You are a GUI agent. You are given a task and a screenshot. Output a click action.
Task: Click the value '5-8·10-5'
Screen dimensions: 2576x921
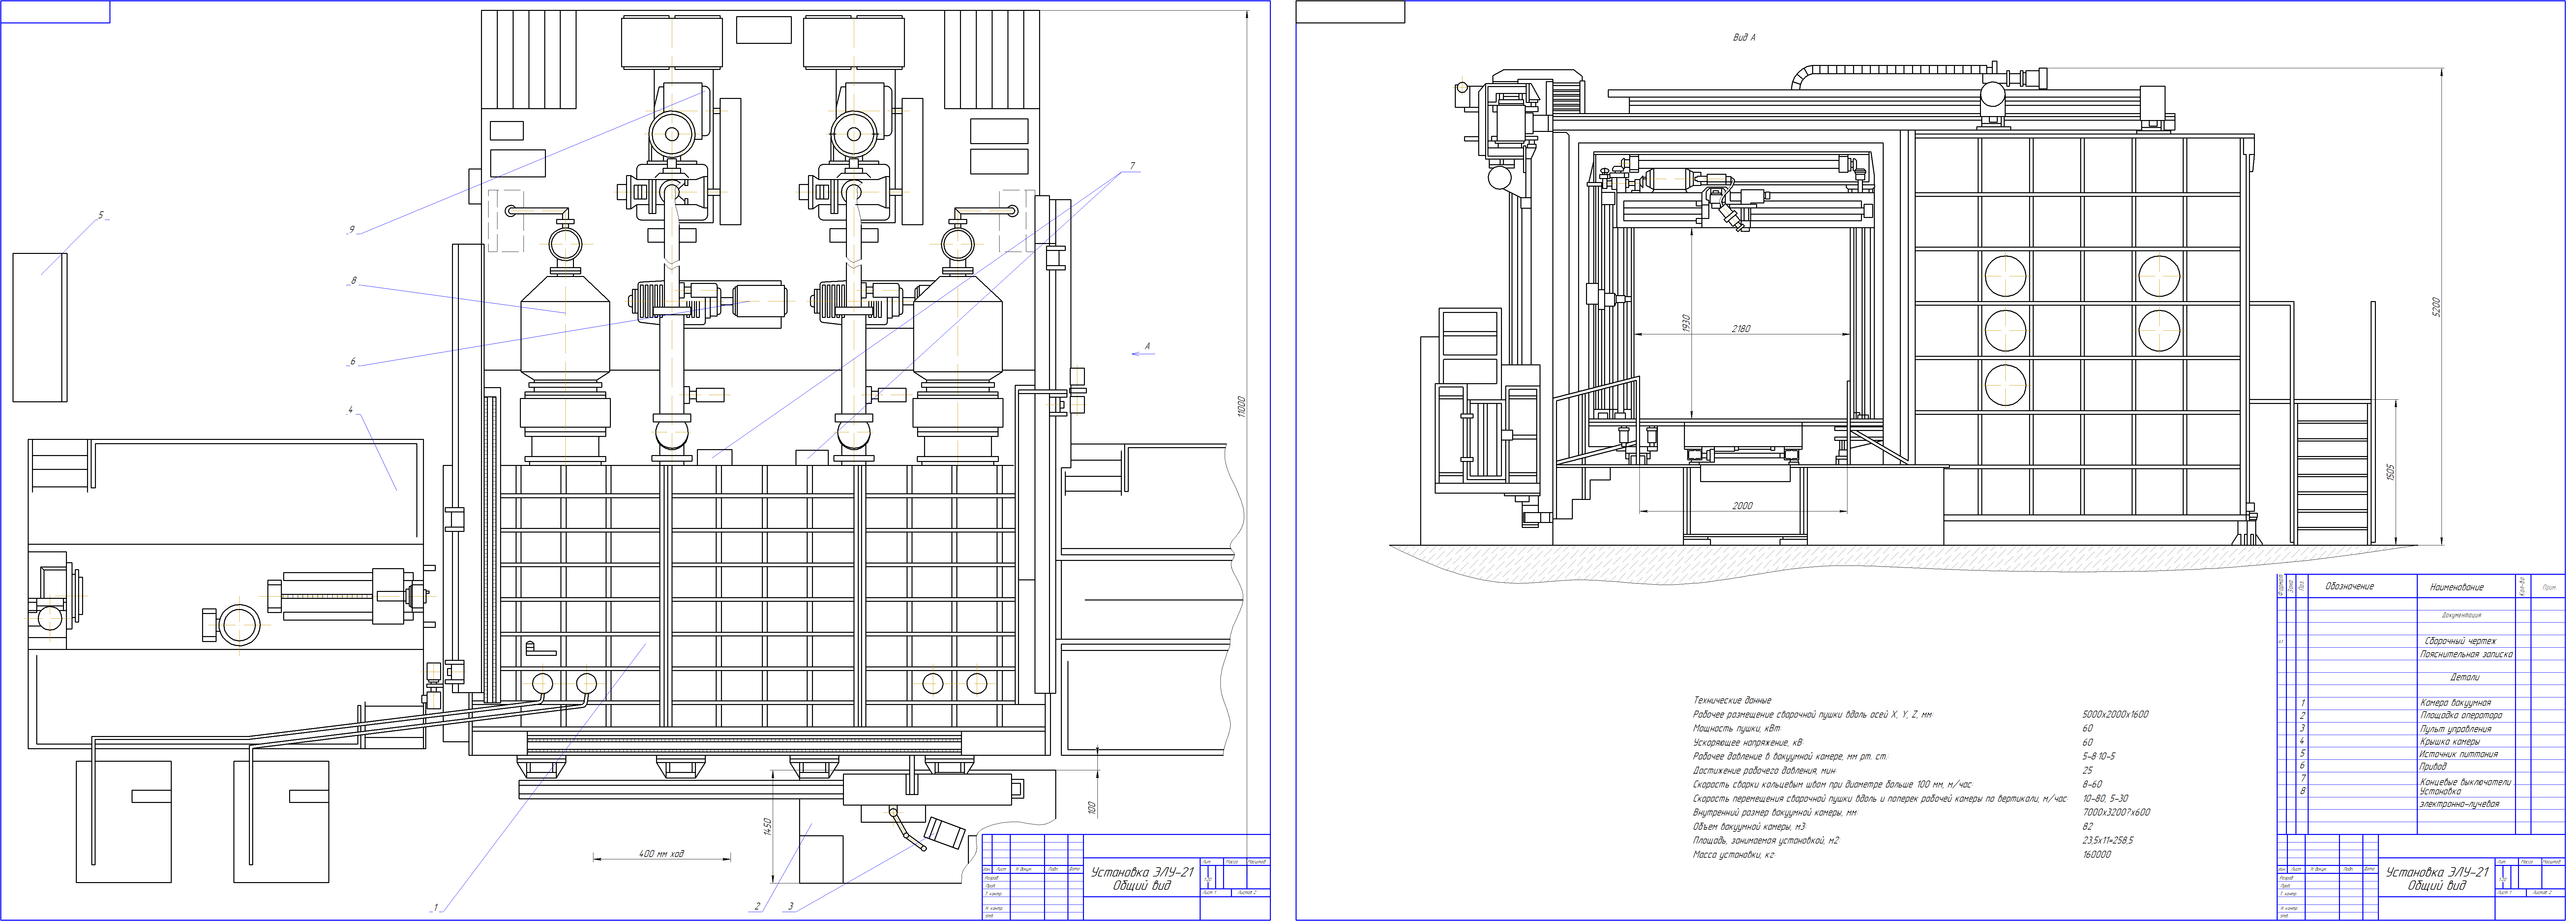2099,756
